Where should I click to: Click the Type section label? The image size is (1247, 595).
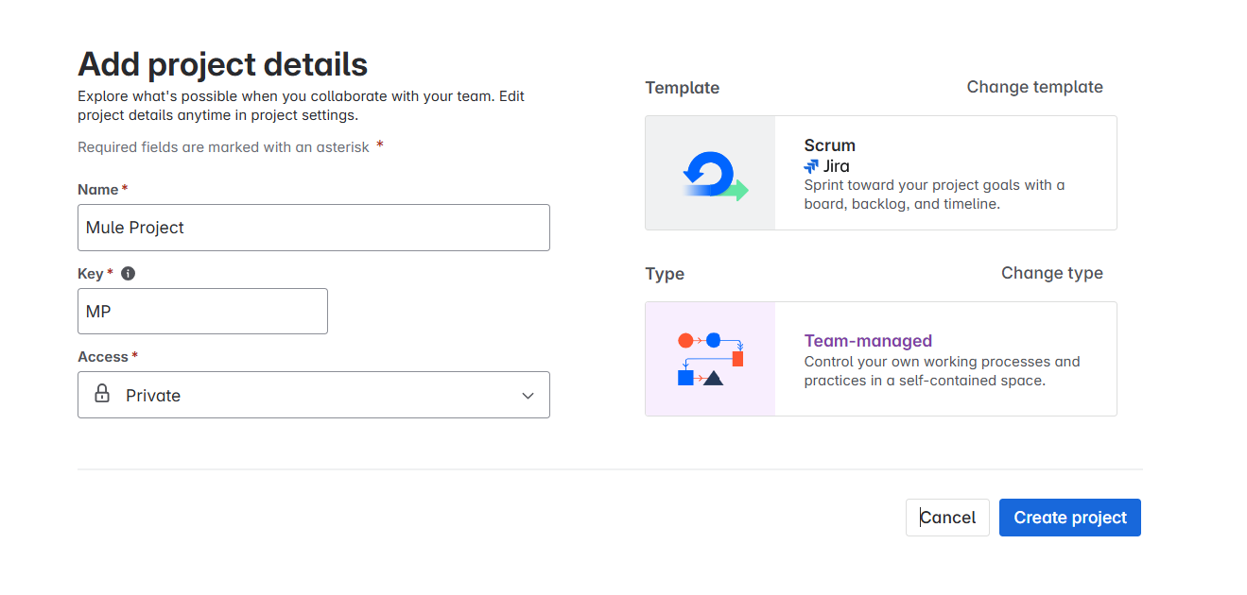click(665, 274)
